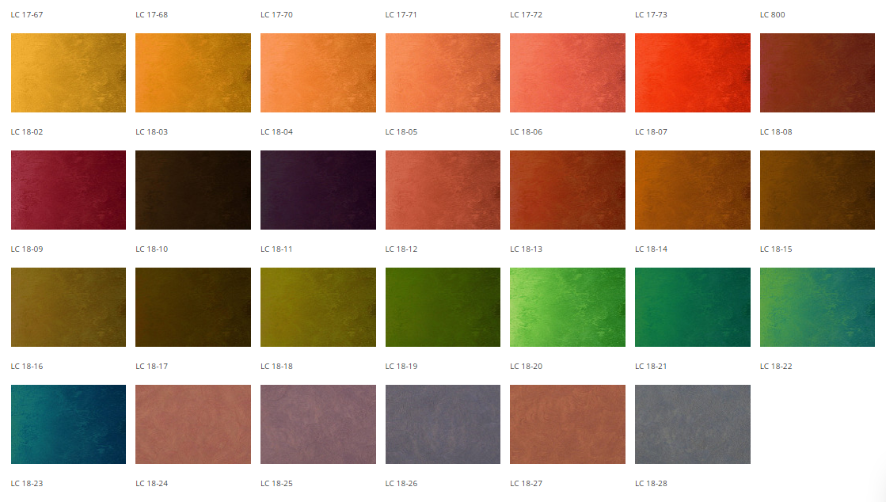The height and width of the screenshot is (502, 886).
Task: Select the peach-orange LC 18-05 swatch
Action: 443,73
